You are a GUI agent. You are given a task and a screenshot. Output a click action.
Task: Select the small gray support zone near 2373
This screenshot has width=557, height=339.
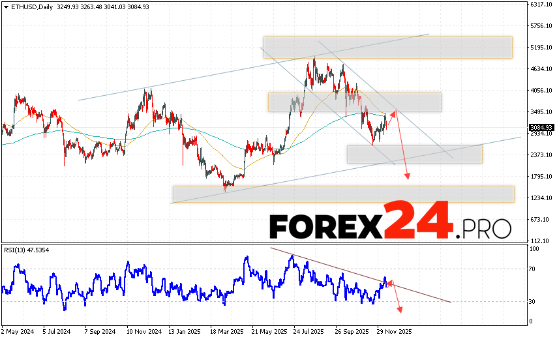pyautogui.click(x=414, y=154)
